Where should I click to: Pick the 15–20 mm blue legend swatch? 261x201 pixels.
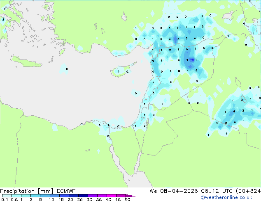click(x=64, y=196)
